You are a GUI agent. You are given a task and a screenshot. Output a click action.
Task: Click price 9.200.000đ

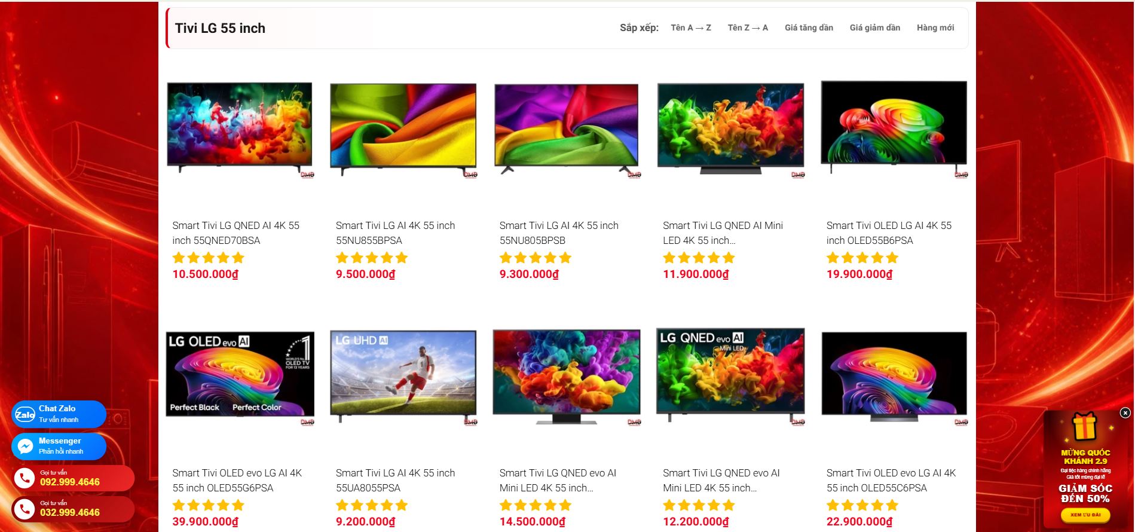coord(365,522)
